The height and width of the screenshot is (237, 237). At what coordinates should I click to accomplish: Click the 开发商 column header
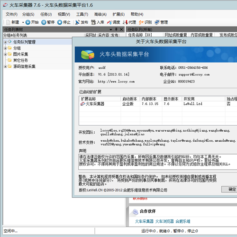[203, 99]
